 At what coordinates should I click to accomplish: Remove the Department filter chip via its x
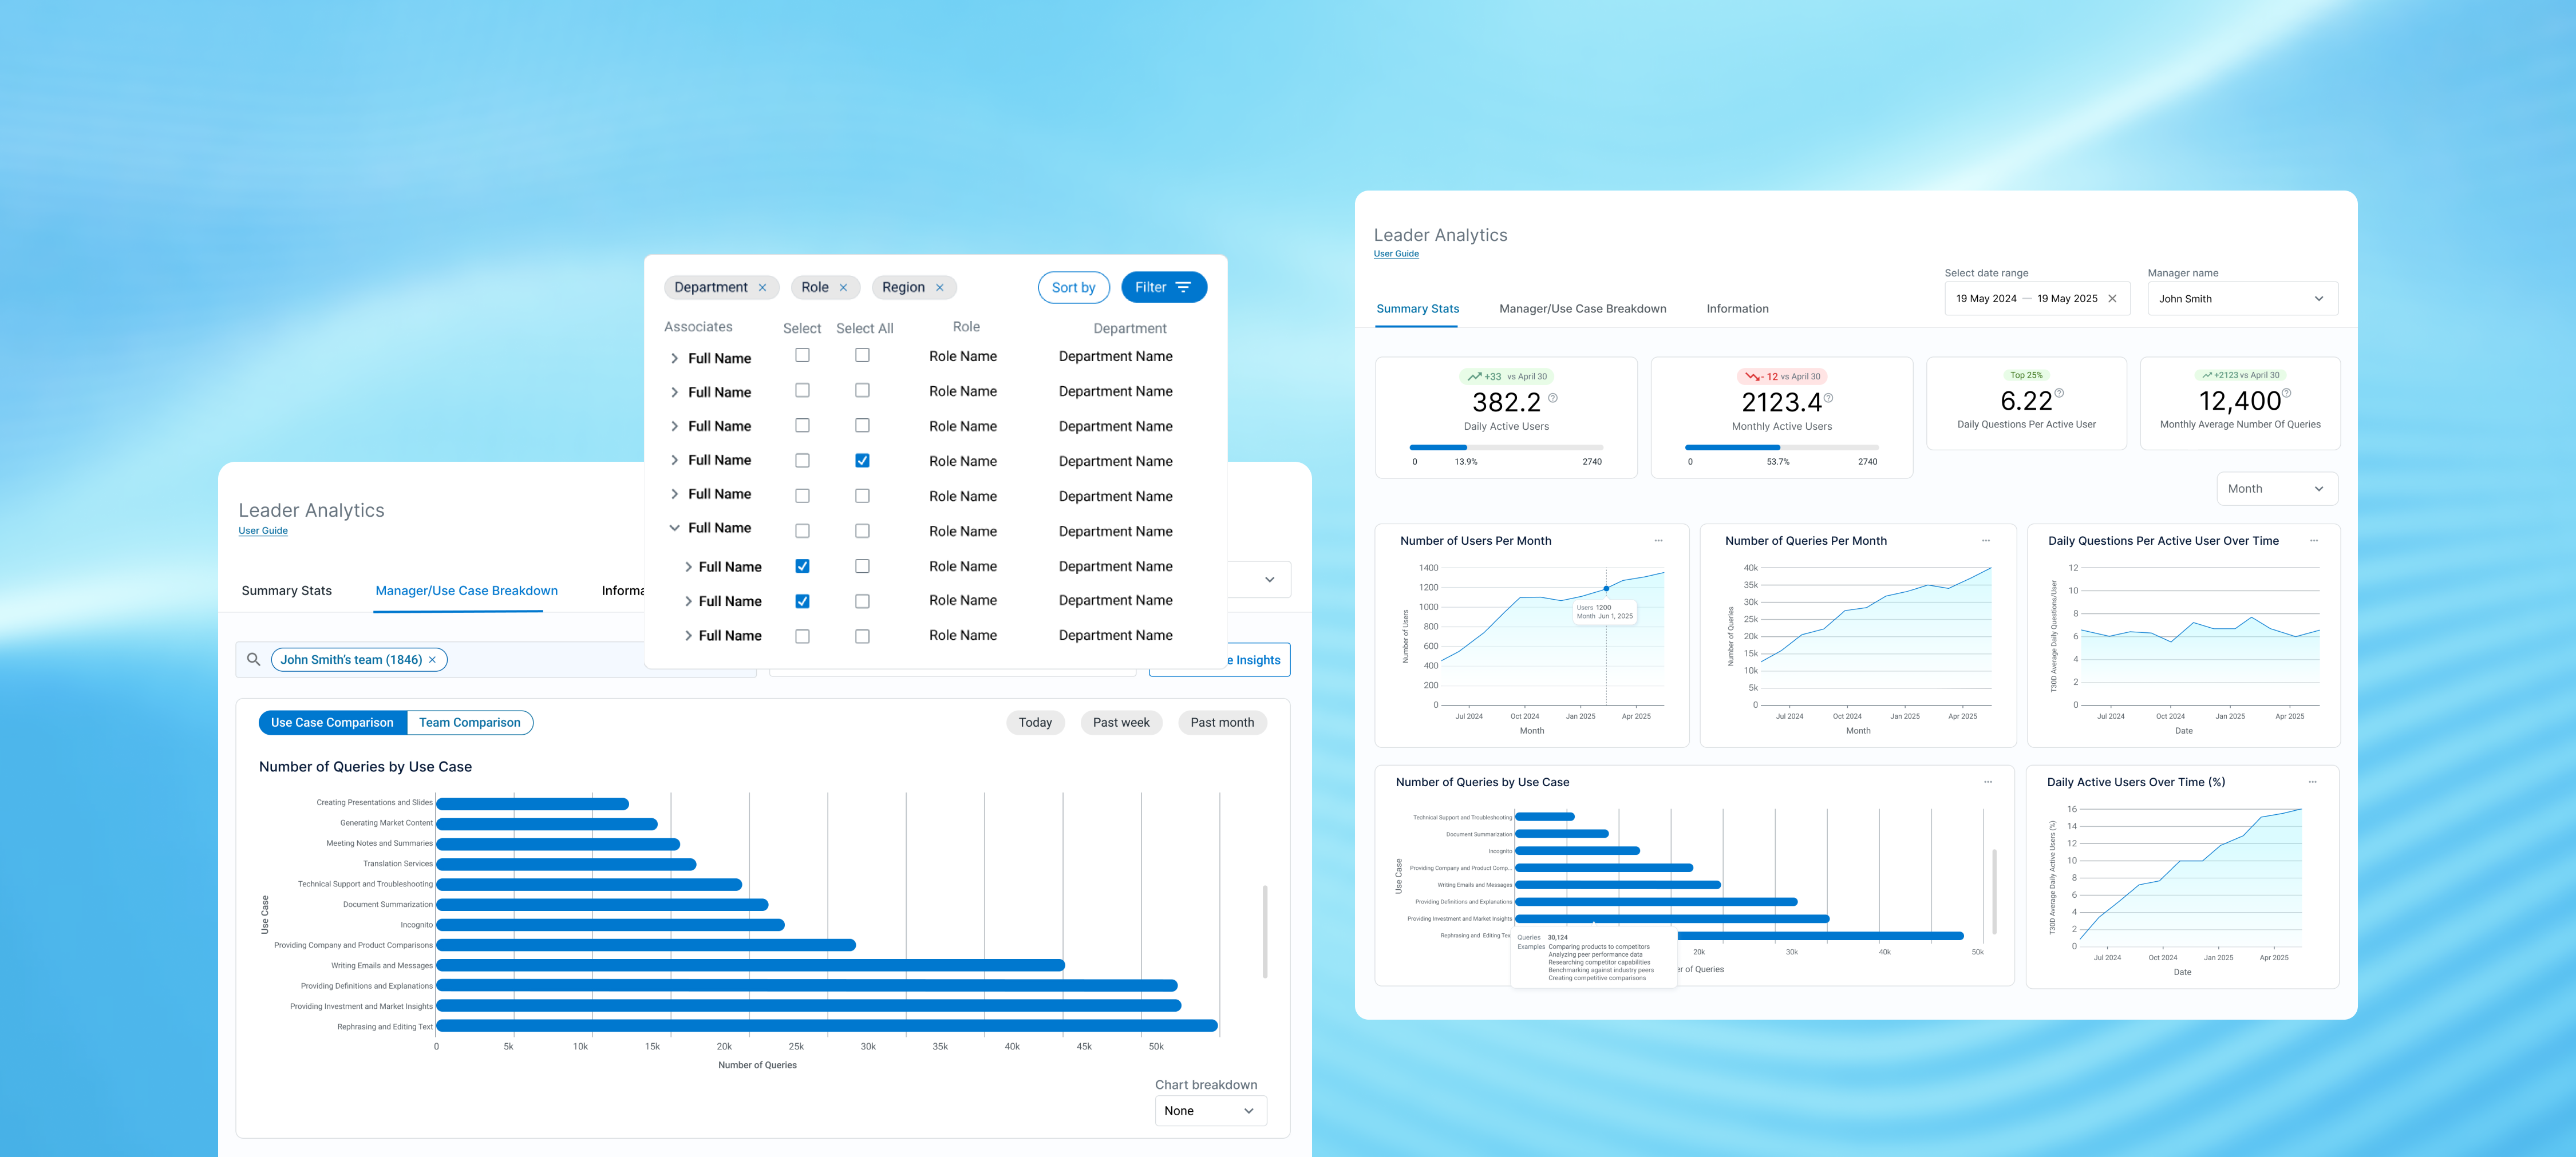click(762, 288)
